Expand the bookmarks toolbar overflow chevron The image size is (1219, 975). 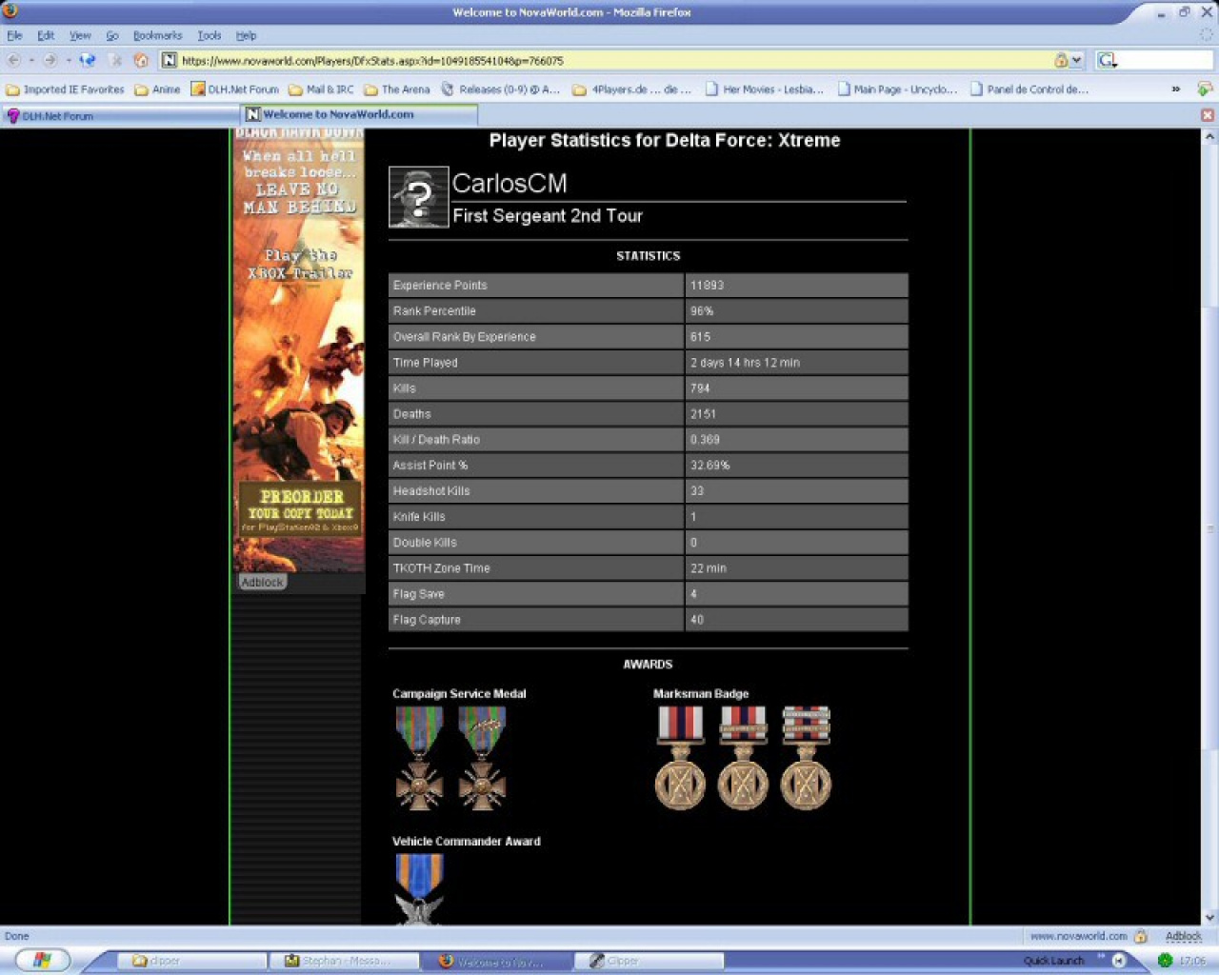click(1175, 90)
